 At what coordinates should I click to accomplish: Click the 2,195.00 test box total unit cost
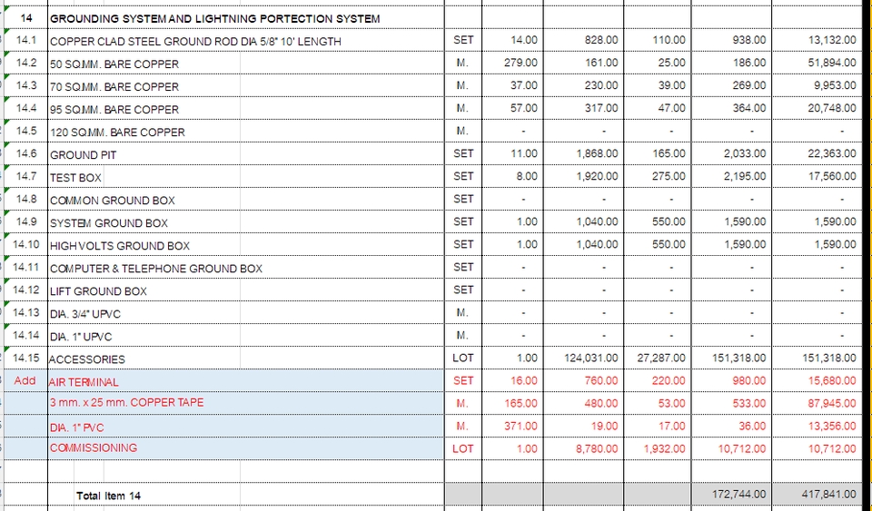click(731, 177)
